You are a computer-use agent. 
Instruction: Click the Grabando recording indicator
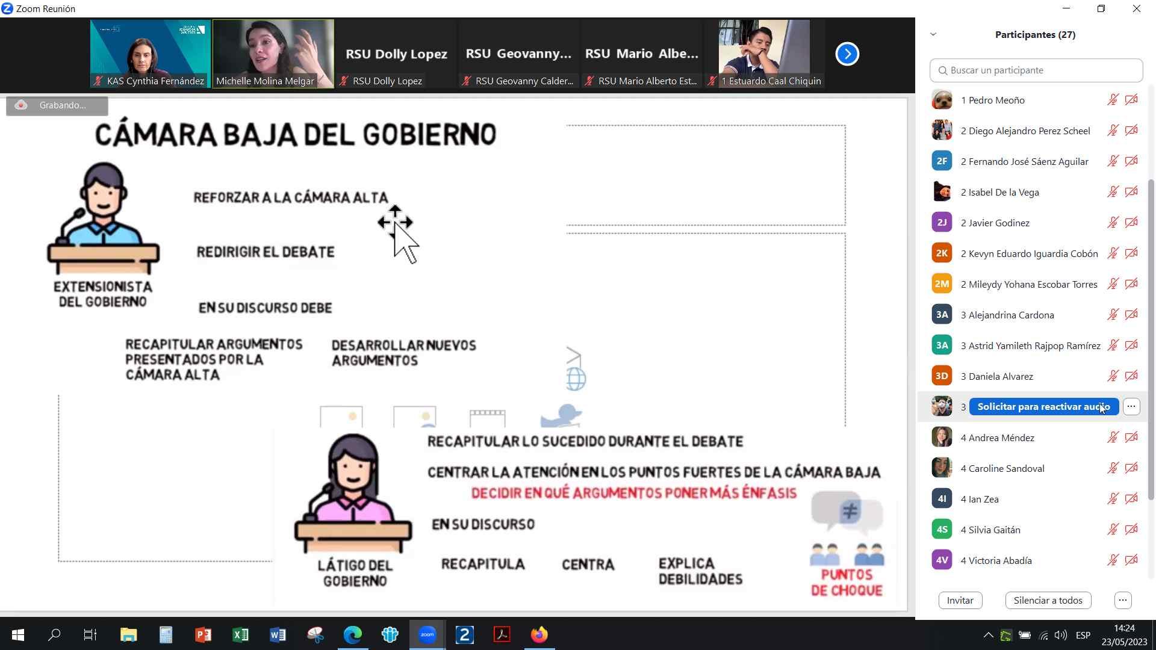coord(57,105)
